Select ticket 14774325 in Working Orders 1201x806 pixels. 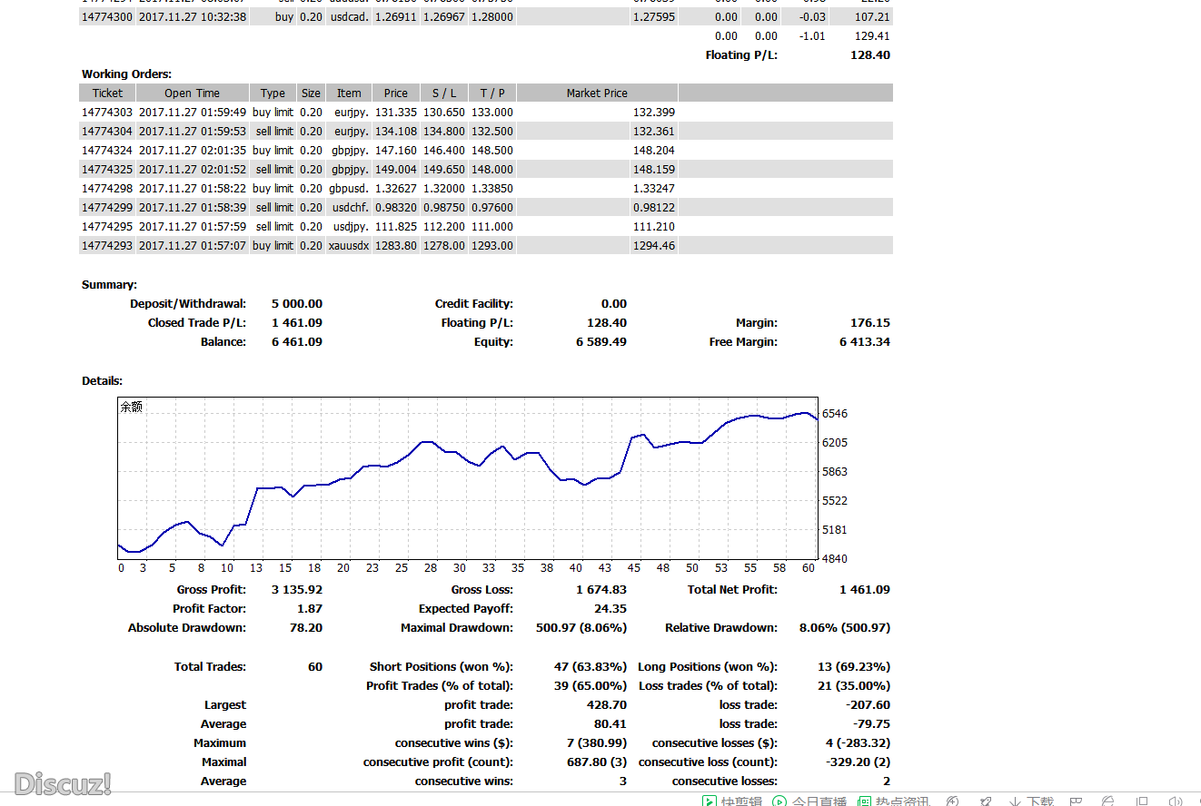pos(107,169)
